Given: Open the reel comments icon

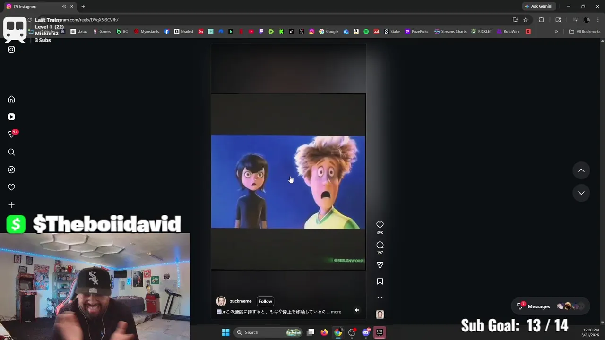Looking at the screenshot, I should coord(380,245).
